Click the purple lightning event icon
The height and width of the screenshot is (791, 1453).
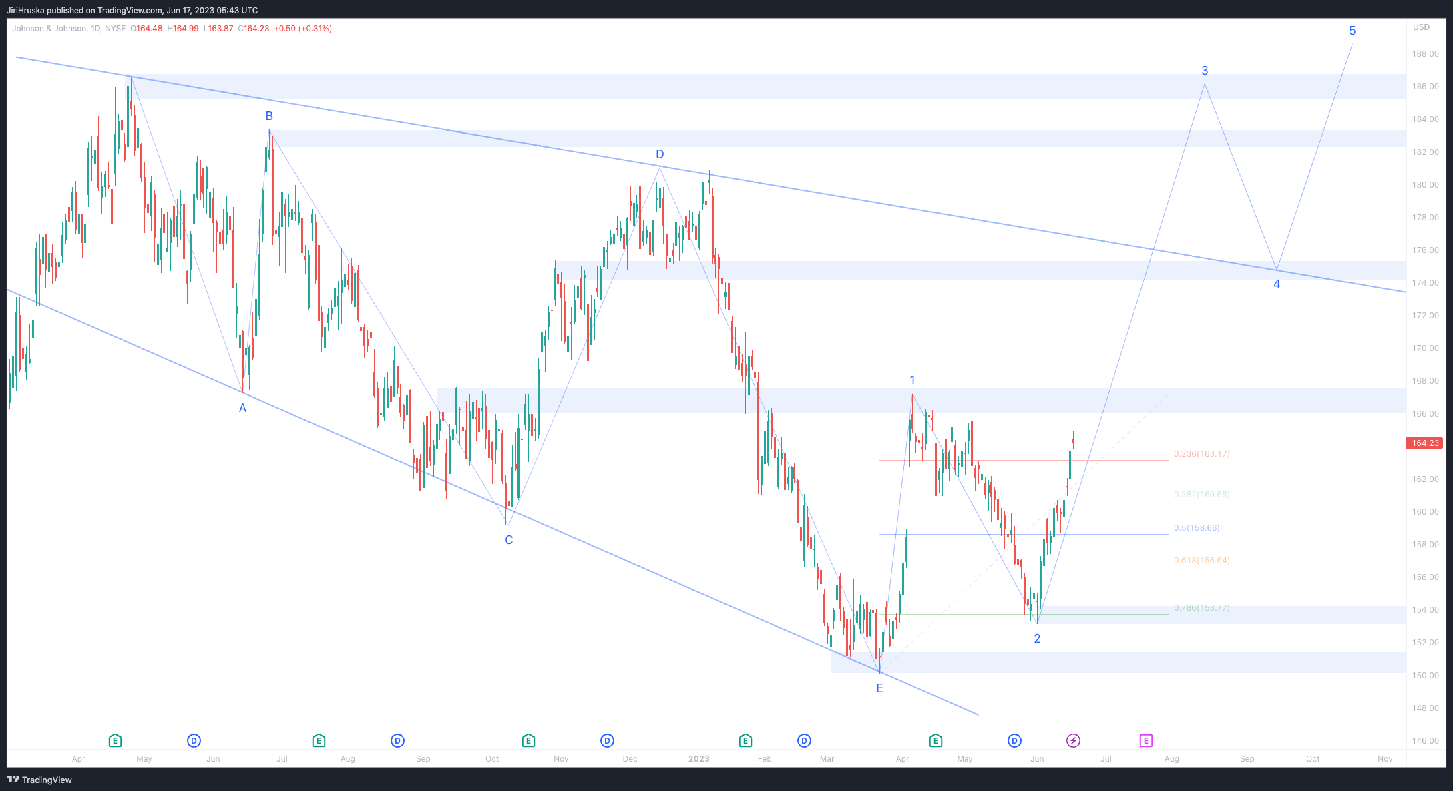pos(1073,740)
